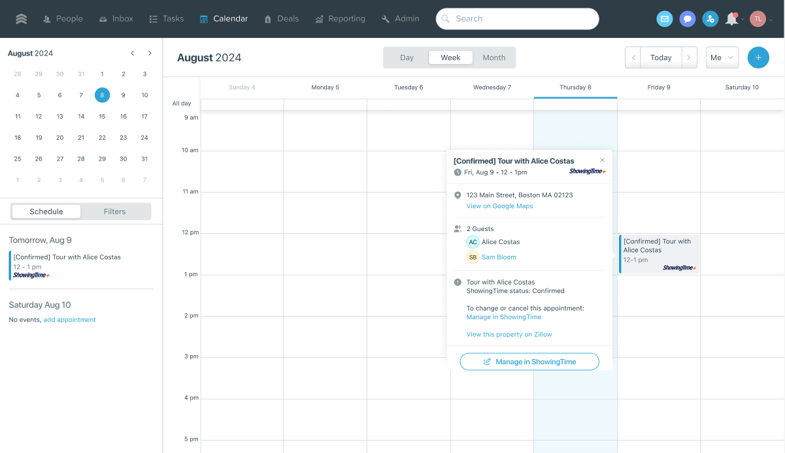The width and height of the screenshot is (785, 453).
Task: Click the info icon beside status details
Action: click(x=458, y=283)
